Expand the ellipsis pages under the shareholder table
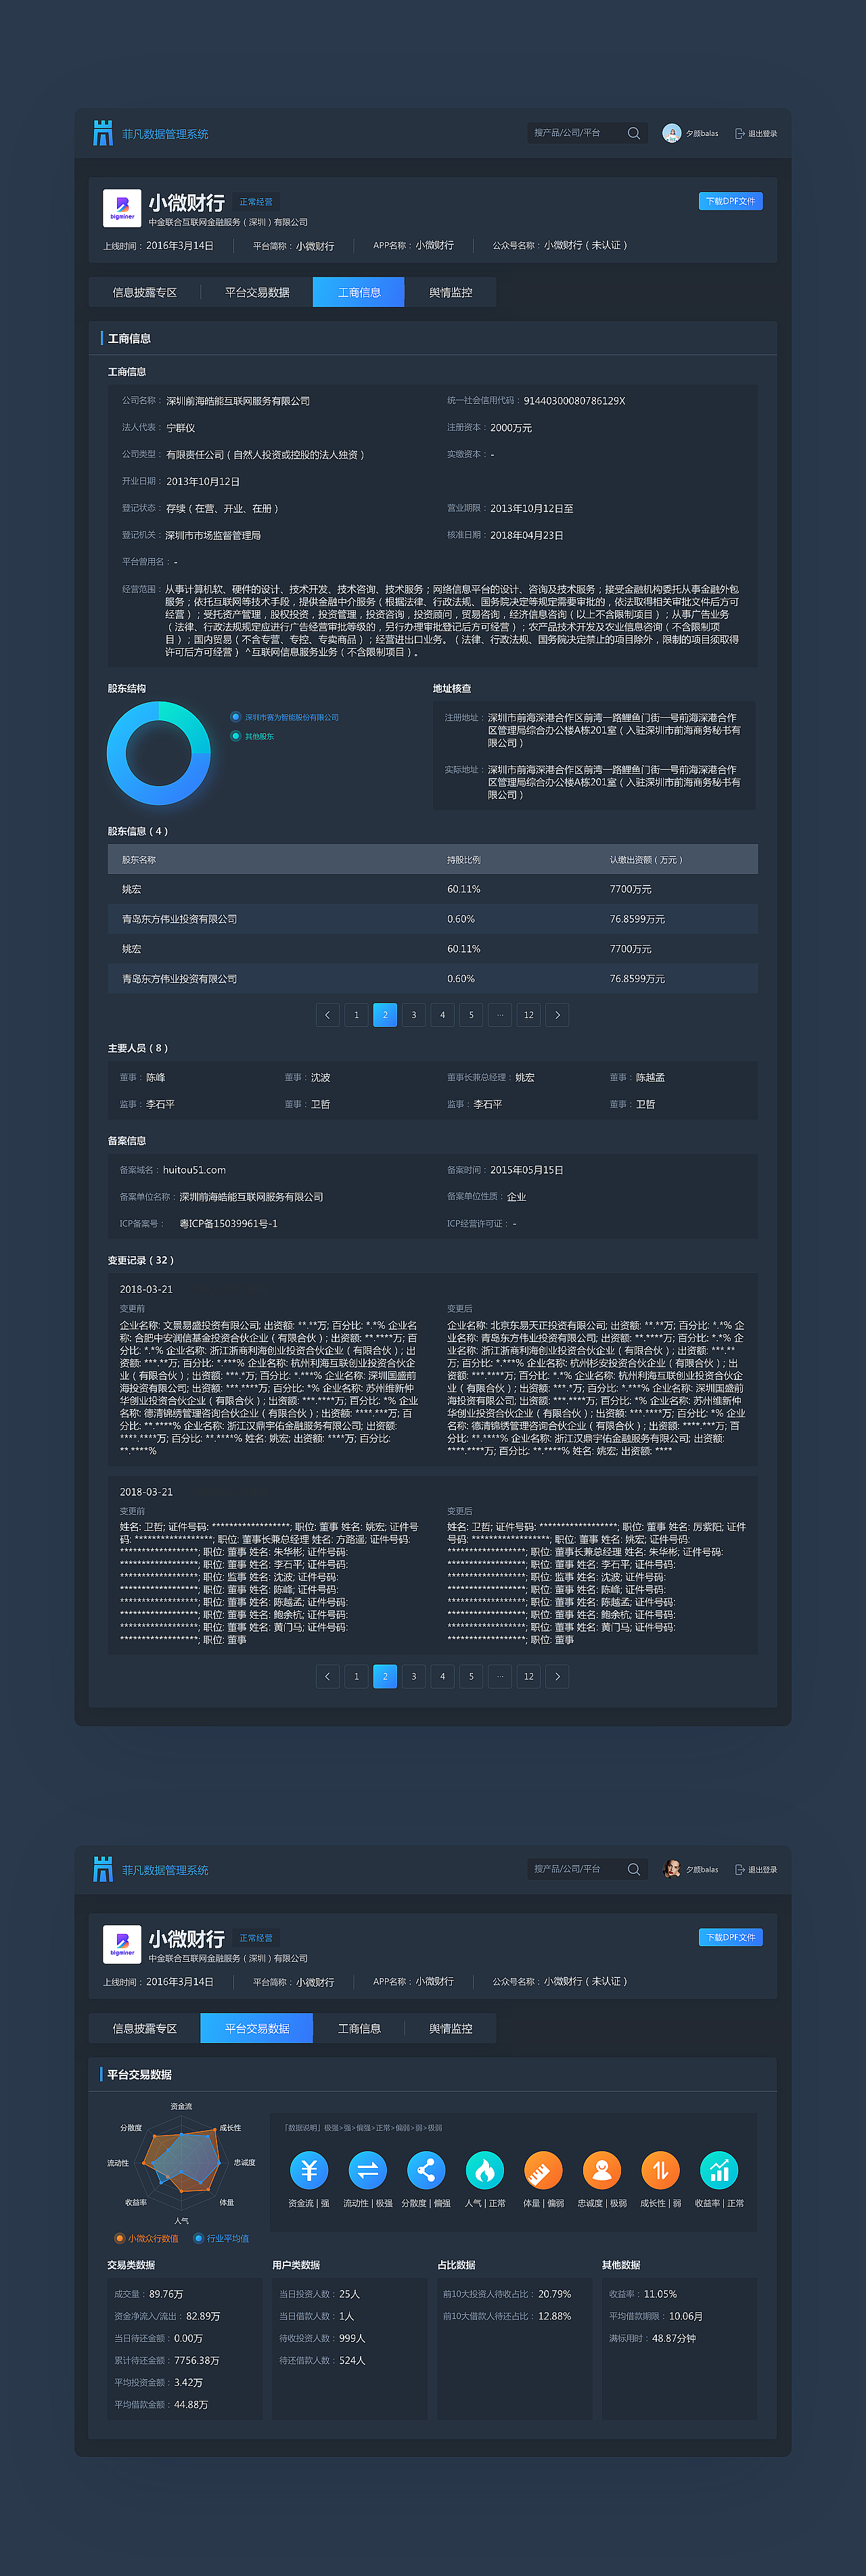 coord(500,1015)
